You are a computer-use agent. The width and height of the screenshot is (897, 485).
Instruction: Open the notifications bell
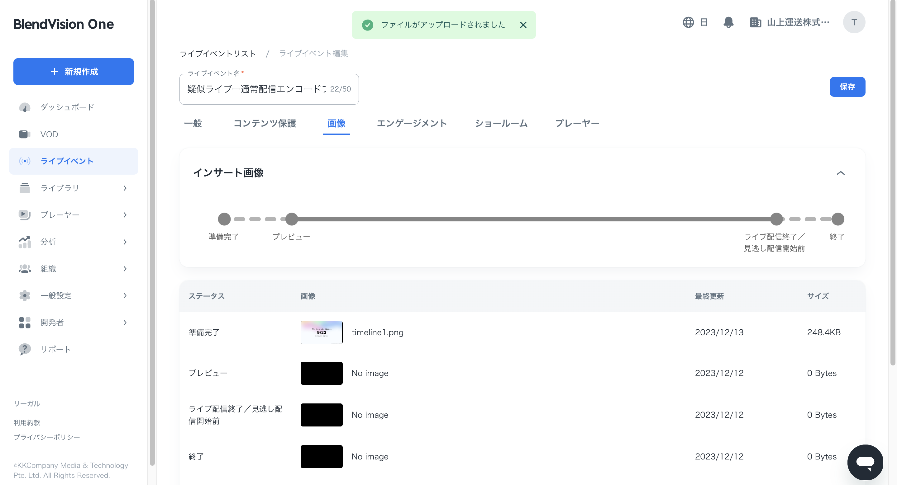pos(729,22)
